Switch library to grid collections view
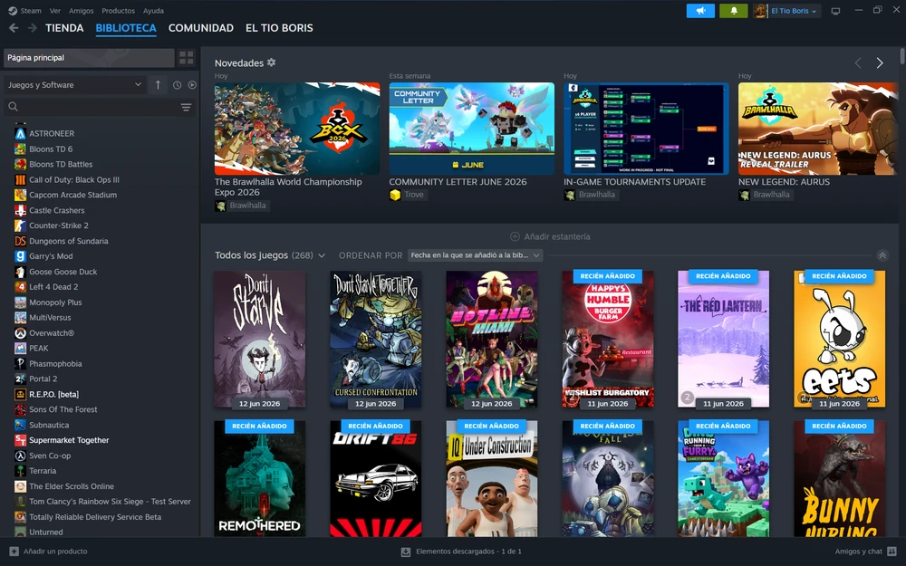906x566 pixels. click(186, 58)
